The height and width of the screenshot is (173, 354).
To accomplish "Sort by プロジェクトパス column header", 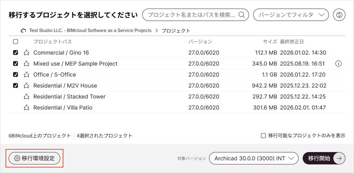I will 53,42.
